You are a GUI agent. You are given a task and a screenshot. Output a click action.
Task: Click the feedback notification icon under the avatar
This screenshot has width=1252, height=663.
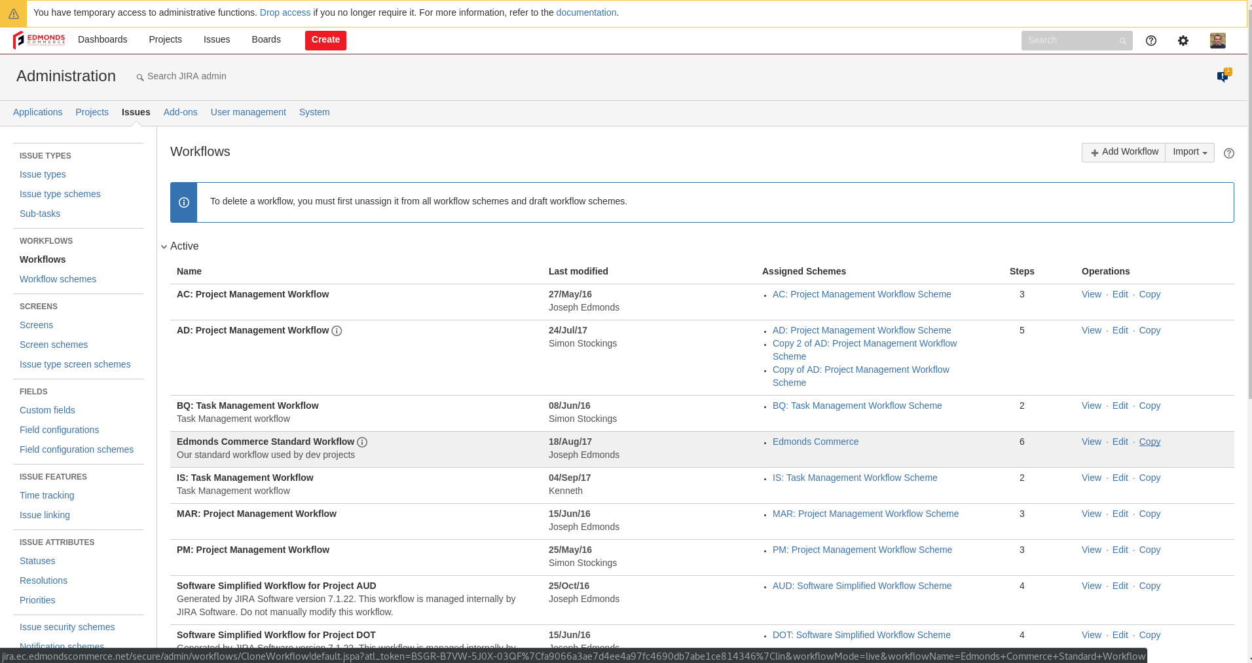pyautogui.click(x=1224, y=75)
